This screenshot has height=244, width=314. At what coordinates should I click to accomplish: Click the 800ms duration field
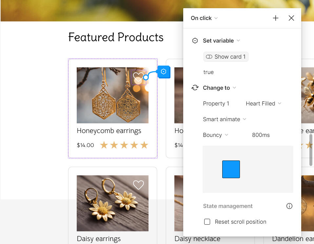click(261, 135)
